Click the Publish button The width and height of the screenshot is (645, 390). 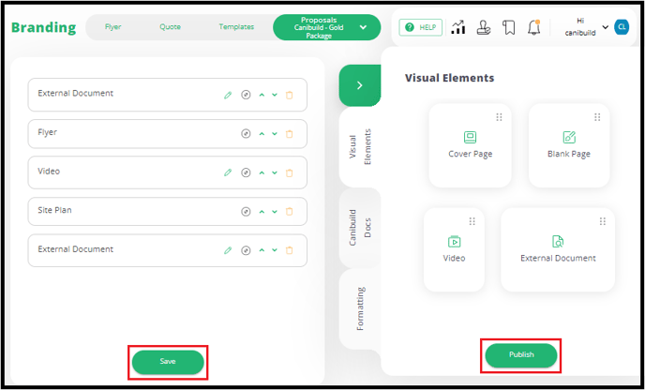(x=521, y=355)
